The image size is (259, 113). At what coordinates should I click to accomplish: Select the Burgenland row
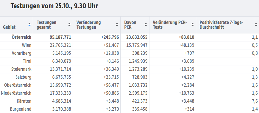click(129, 109)
